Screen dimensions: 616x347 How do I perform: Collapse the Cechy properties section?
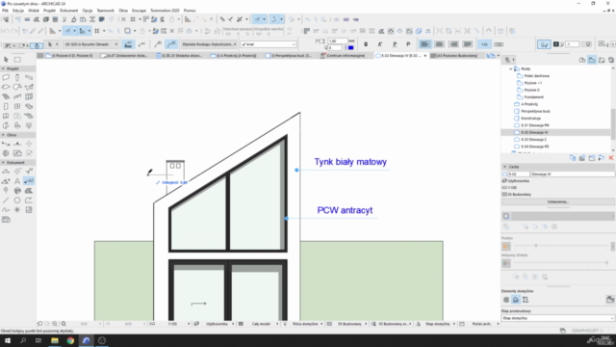coord(504,167)
